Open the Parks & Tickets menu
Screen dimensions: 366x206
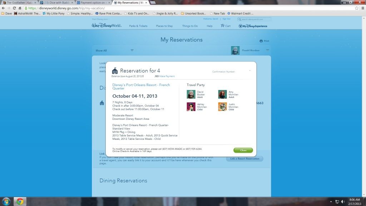(138, 26)
